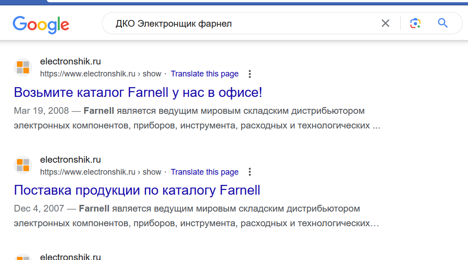
Task: Click the blue magnifier search icon
Action: point(443,23)
